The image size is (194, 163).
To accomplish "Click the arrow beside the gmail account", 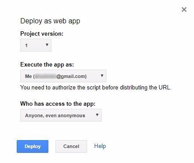I will [102, 76].
